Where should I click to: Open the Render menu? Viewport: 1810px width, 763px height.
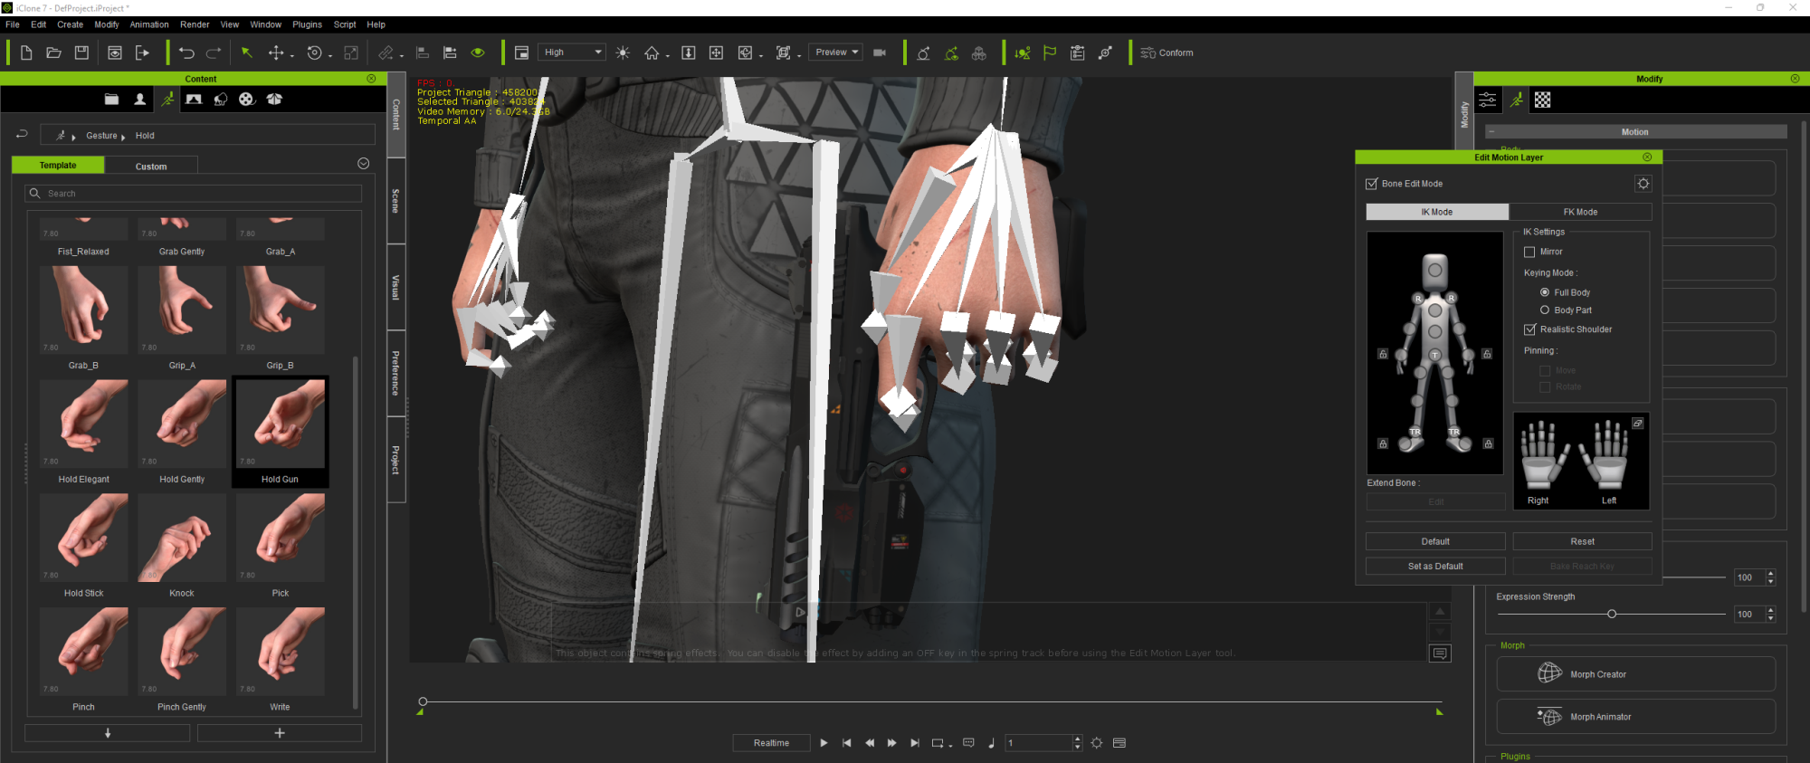pos(195,24)
